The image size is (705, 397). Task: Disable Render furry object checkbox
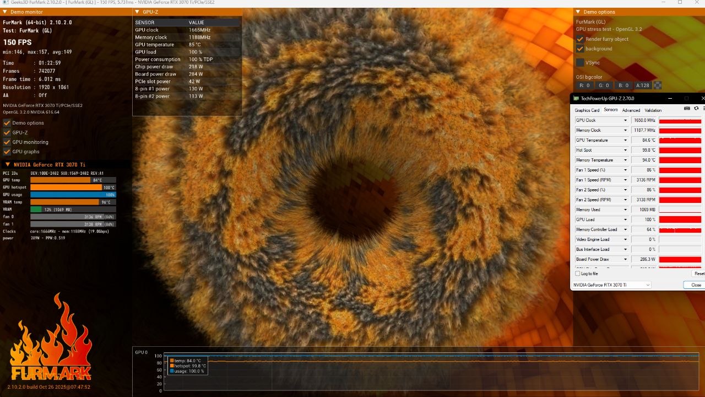click(x=580, y=39)
